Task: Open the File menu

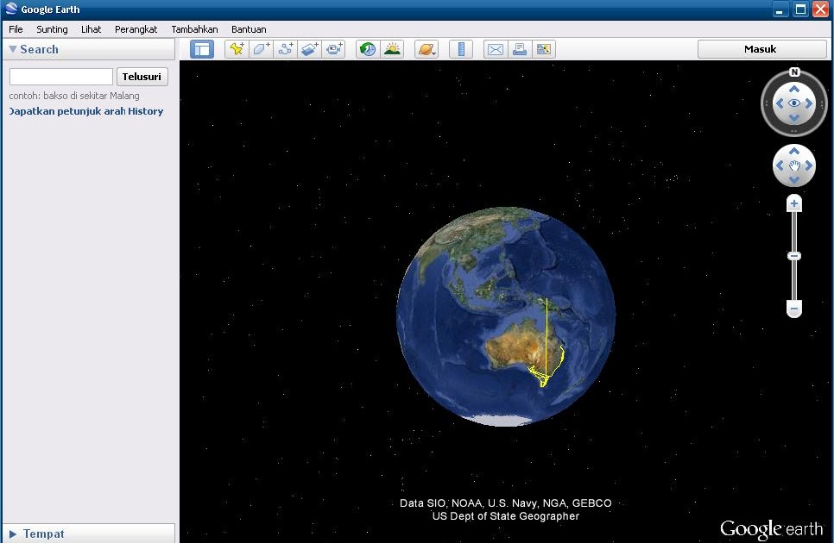Action: [16, 29]
